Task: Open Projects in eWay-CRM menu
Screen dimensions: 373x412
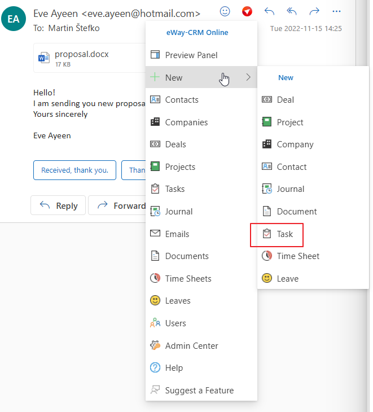Action: click(x=201, y=166)
